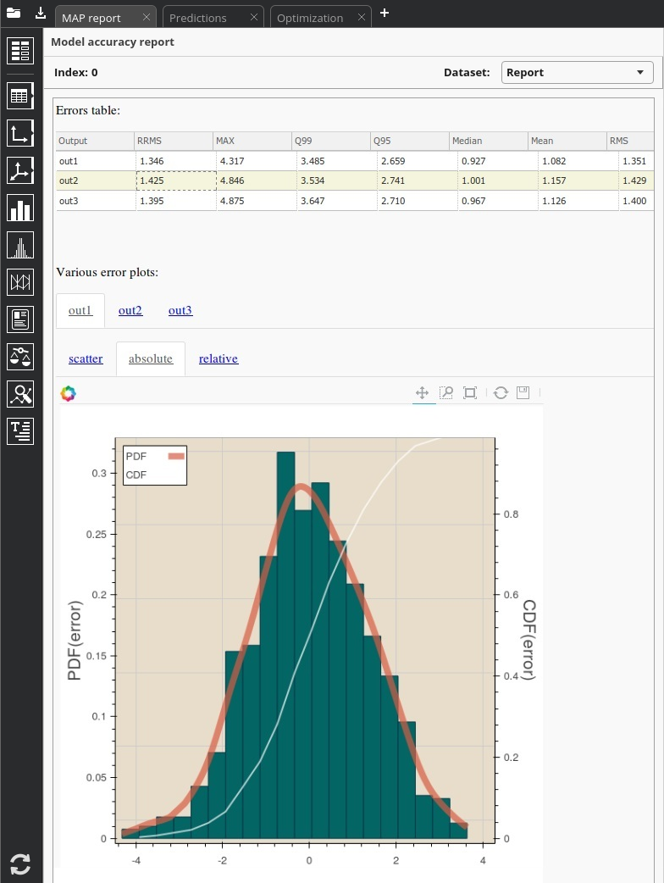Image resolution: width=664 pixels, height=883 pixels.
Task: Select the 3D axes plot sidebar icon
Action: click(x=20, y=170)
